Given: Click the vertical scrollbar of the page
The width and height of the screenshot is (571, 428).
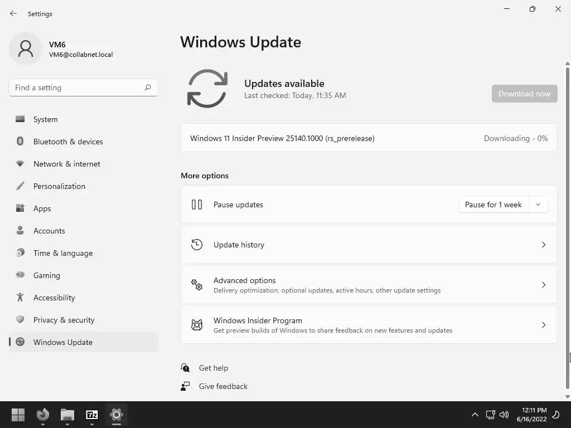Looking at the screenshot, I should [x=567, y=227].
